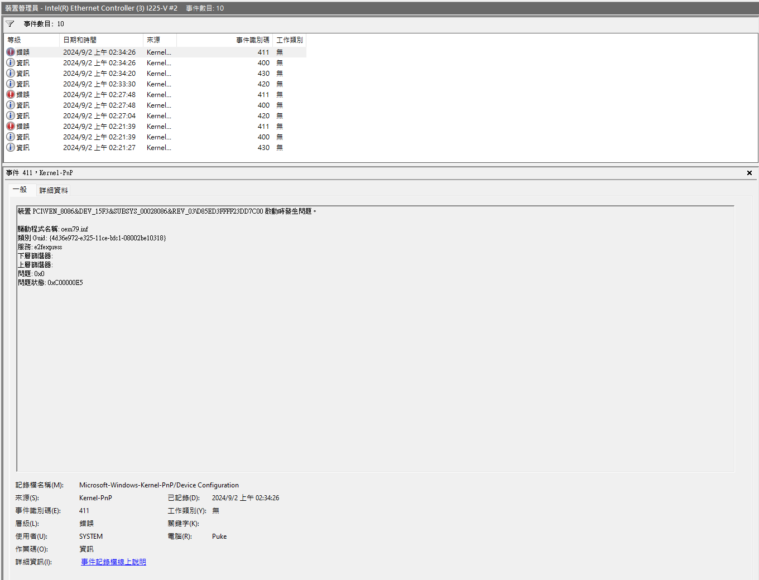Switch to the 一般 tab

point(21,190)
